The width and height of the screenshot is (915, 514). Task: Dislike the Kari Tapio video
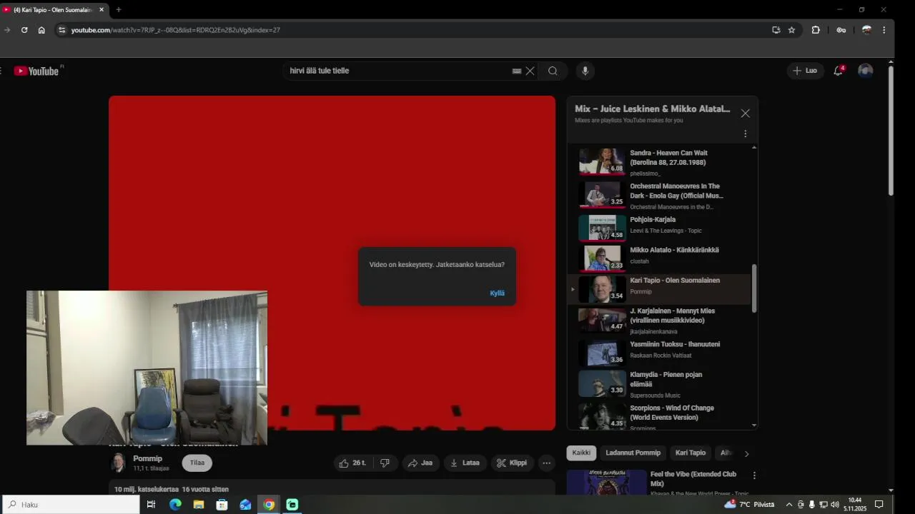pyautogui.click(x=385, y=463)
